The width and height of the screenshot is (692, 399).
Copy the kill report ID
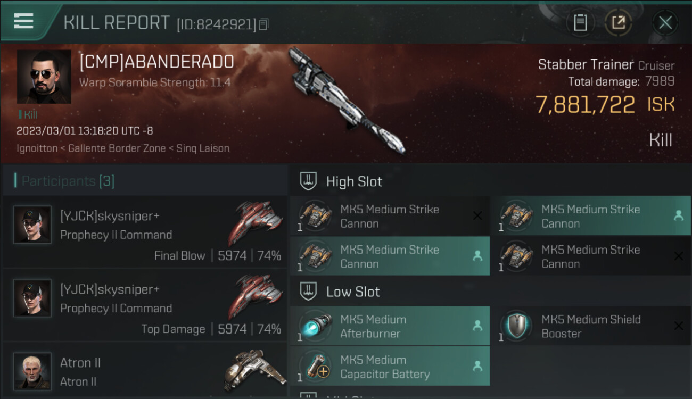(264, 24)
